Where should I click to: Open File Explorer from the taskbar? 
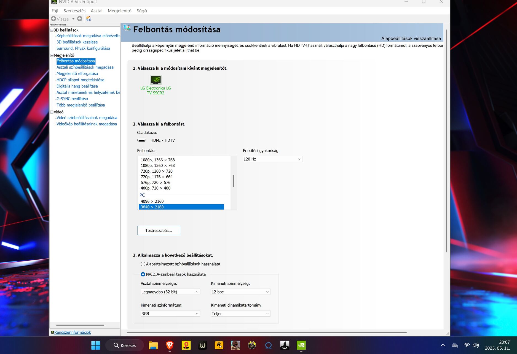pos(153,345)
